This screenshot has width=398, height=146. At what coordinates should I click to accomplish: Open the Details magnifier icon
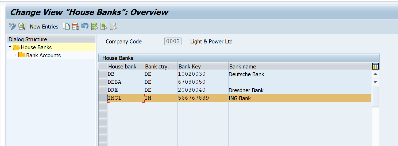(22, 26)
